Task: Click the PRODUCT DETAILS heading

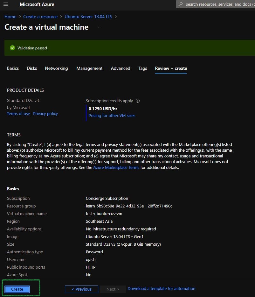Action: point(25,90)
